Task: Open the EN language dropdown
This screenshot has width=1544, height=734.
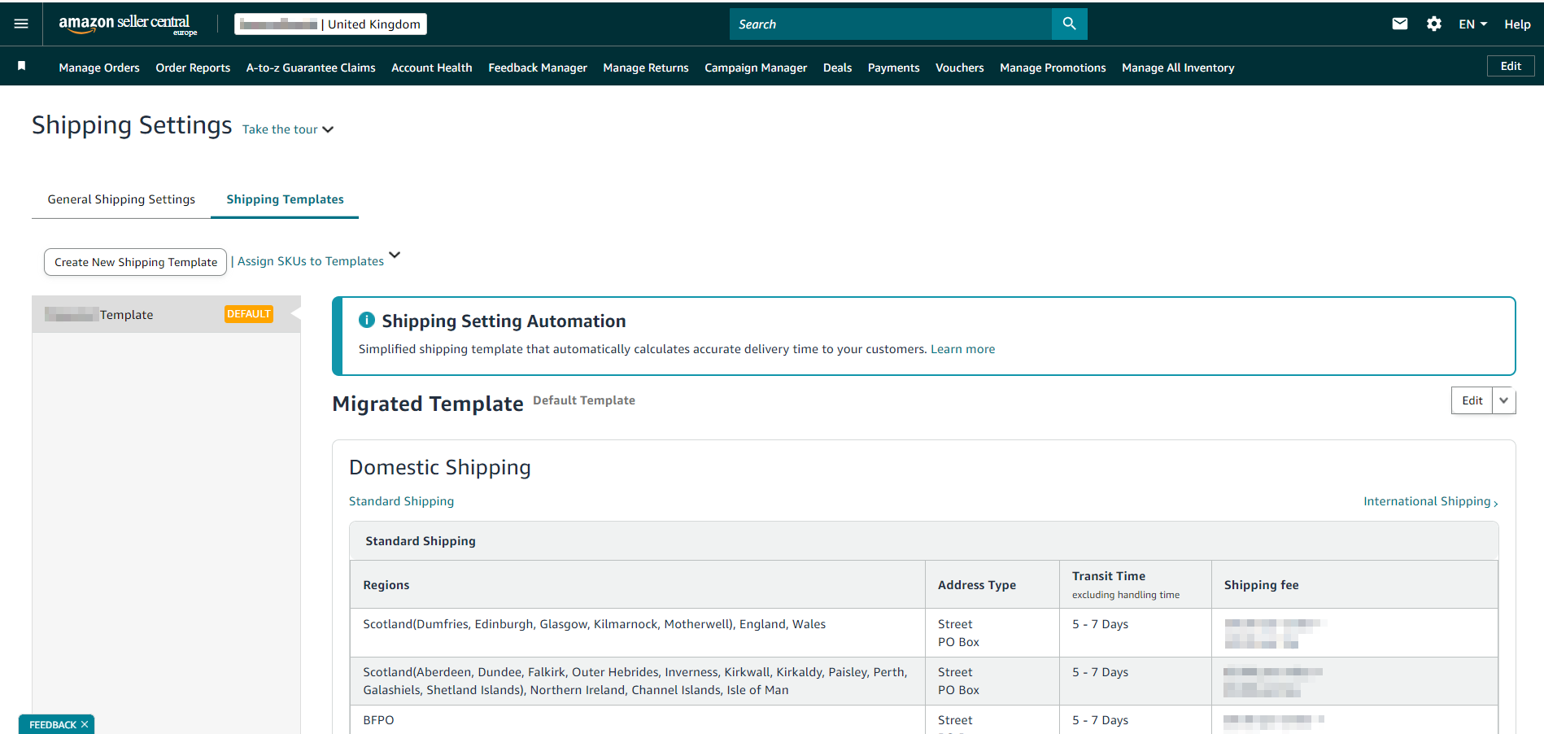Action: 1472,24
